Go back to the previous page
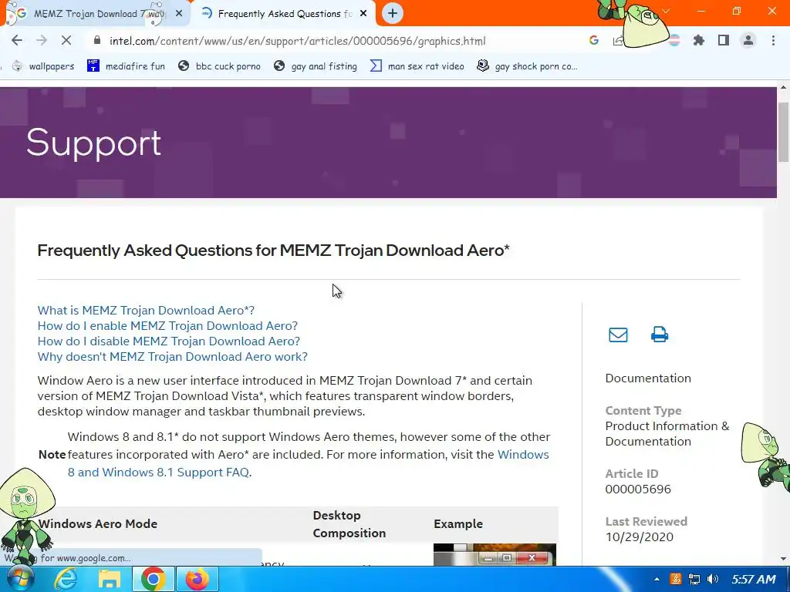 pyautogui.click(x=17, y=41)
